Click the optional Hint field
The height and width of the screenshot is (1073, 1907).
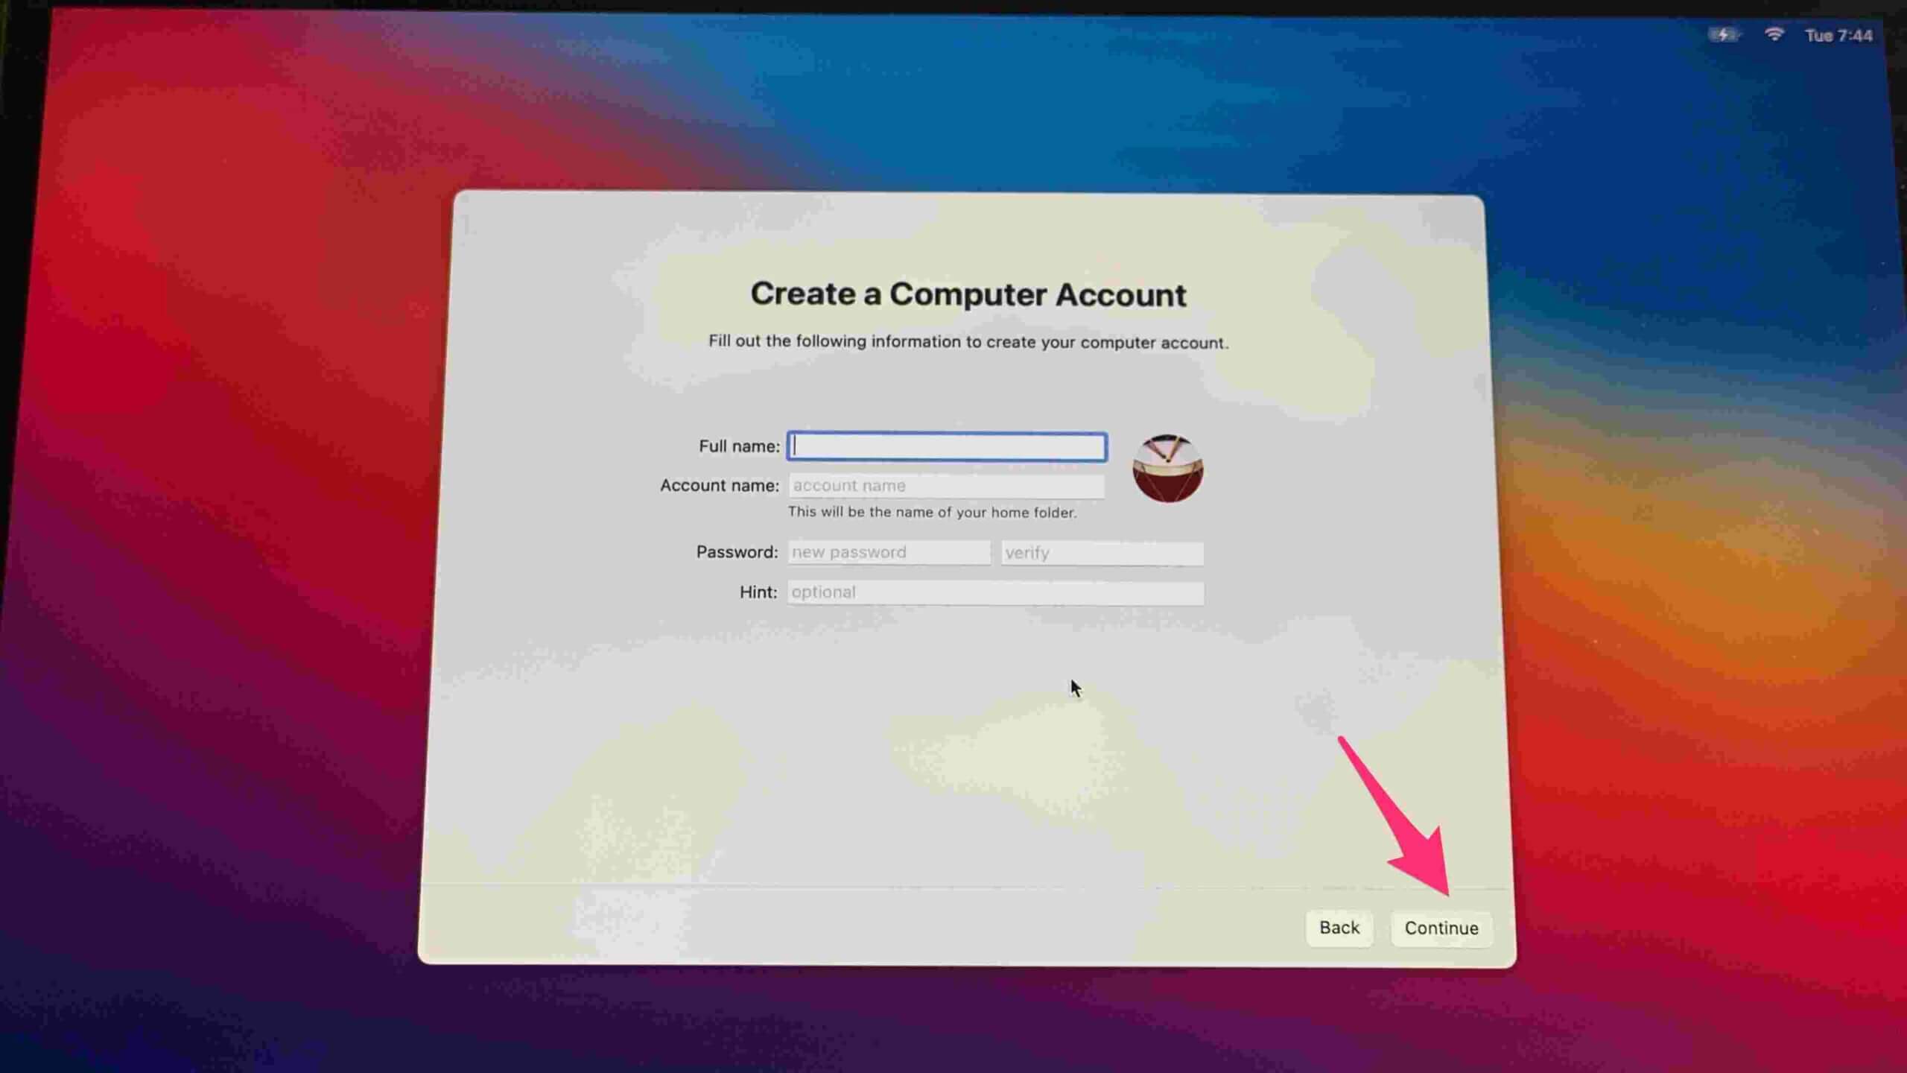[995, 592]
